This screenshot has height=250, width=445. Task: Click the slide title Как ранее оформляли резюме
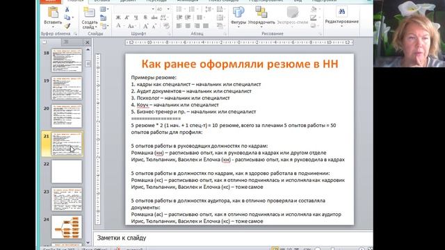click(240, 64)
